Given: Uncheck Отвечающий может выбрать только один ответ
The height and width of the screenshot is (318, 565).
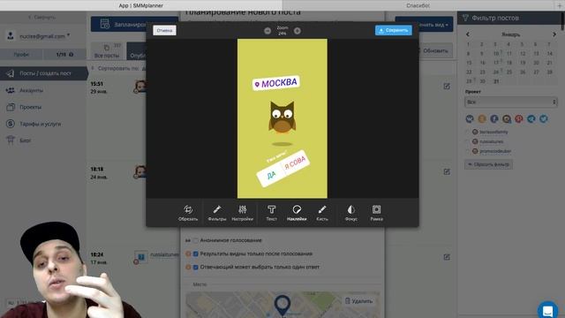Looking at the screenshot, I should 196,267.
